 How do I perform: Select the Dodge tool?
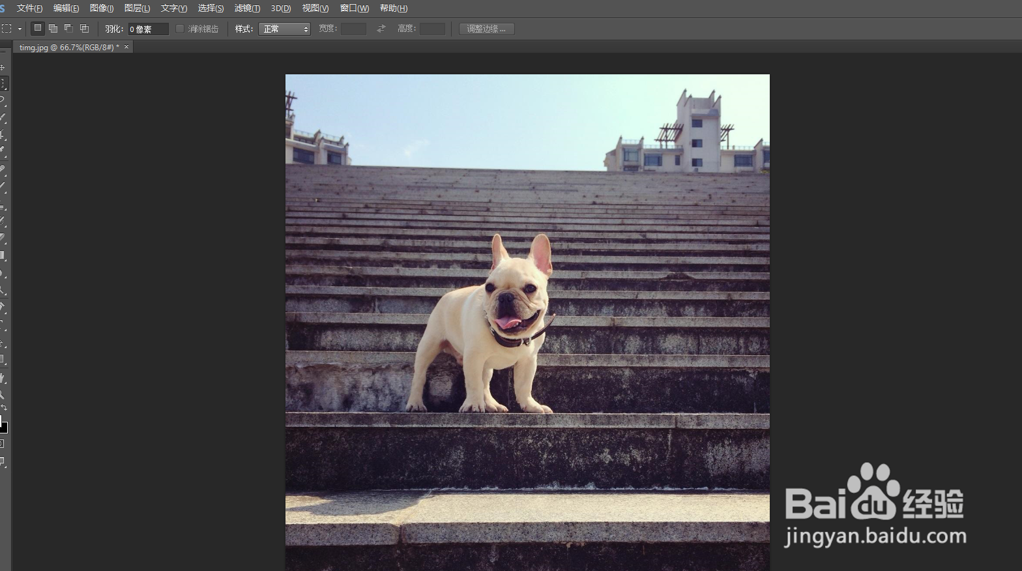[3, 290]
